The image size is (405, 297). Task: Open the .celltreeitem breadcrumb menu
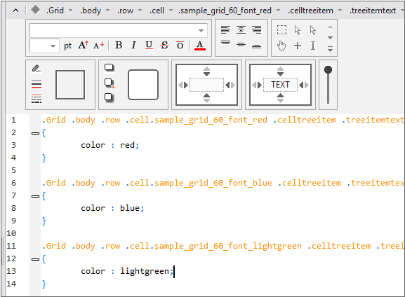pos(340,11)
